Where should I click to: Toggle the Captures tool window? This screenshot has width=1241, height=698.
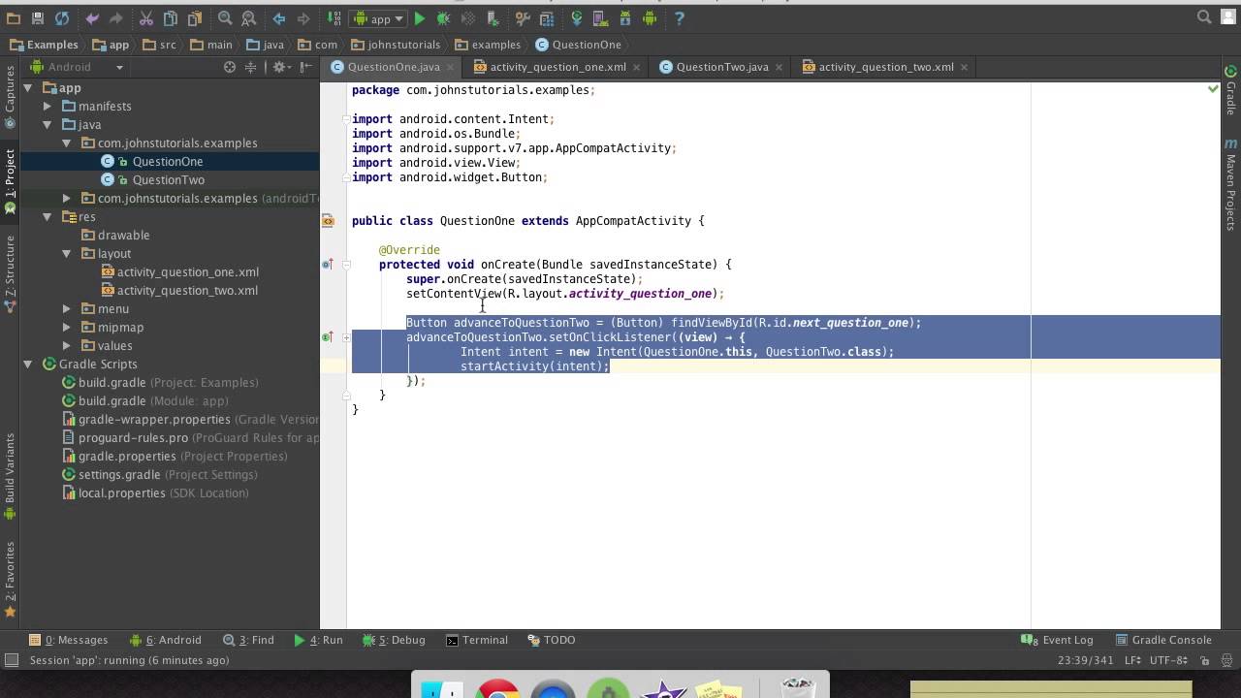point(10,97)
